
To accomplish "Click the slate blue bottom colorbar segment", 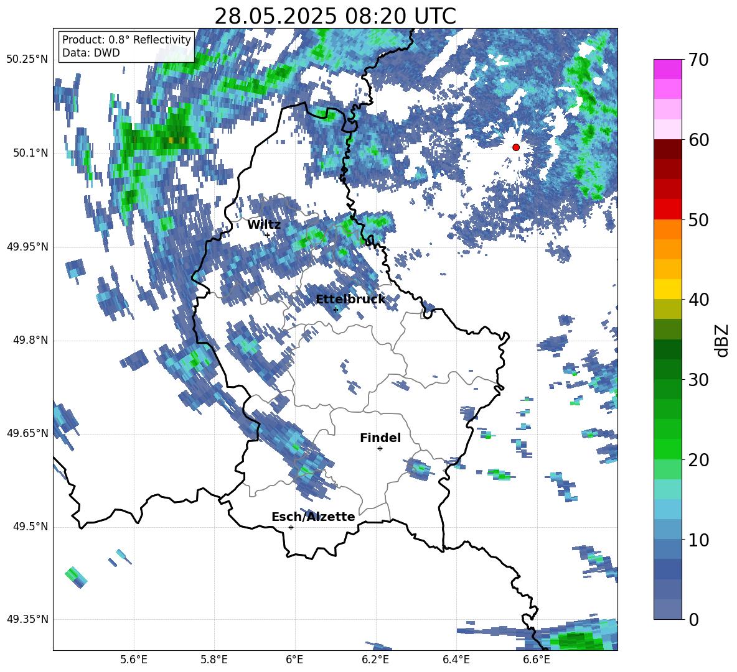I will (x=667, y=609).
